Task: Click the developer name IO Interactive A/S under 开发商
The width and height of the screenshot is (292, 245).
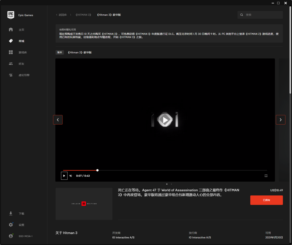Action: pyautogui.click(x=123, y=237)
